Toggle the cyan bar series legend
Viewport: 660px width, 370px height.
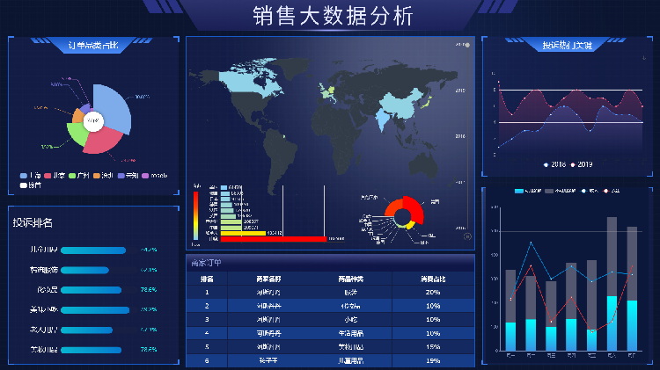point(528,191)
